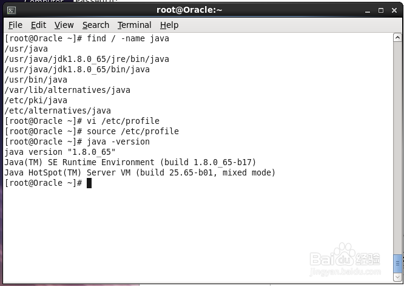Click the terminal icon in the title bar

pos(11,10)
